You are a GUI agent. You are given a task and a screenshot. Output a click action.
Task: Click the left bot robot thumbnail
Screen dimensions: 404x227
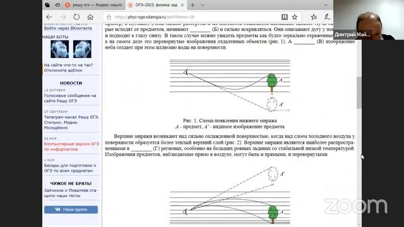point(60,49)
